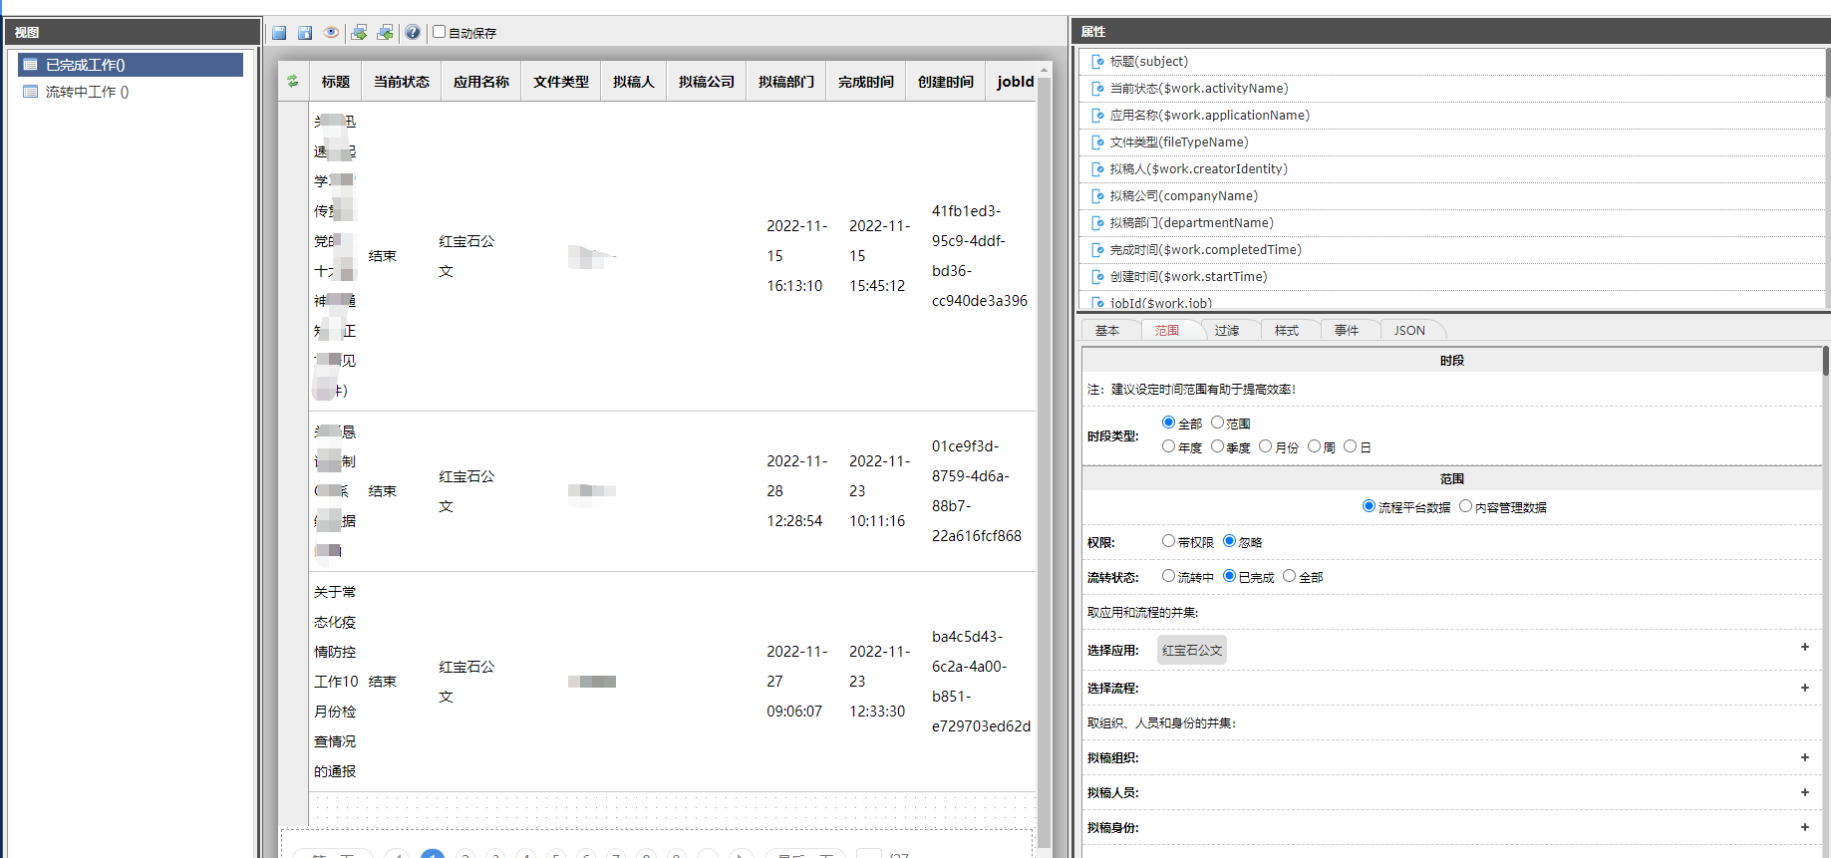
Task: Click the 拟稿公司 column header
Action: tap(707, 82)
